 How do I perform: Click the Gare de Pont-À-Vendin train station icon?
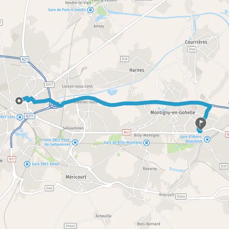(90, 10)
